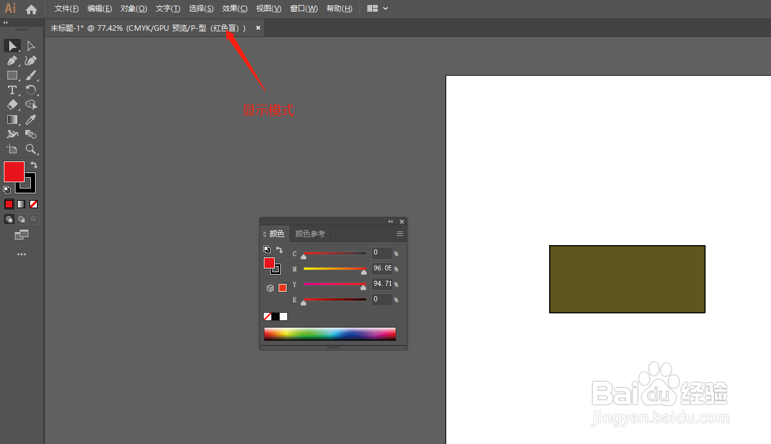Click the M magenta slider

point(335,269)
